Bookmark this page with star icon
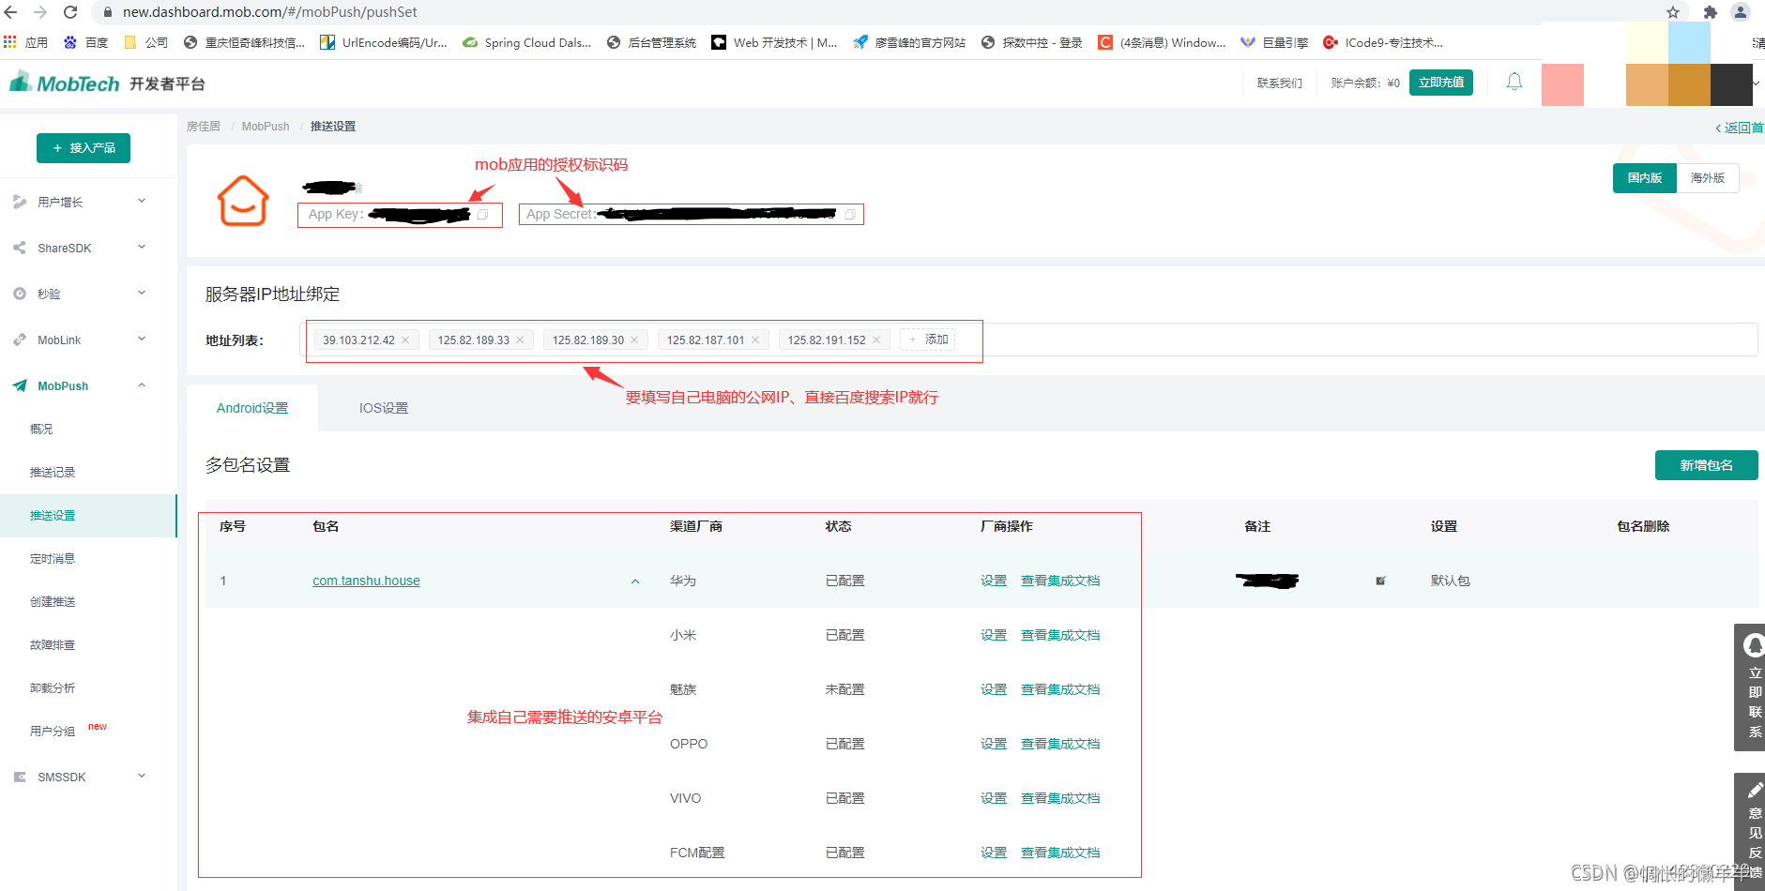The width and height of the screenshot is (1765, 891). click(1673, 12)
